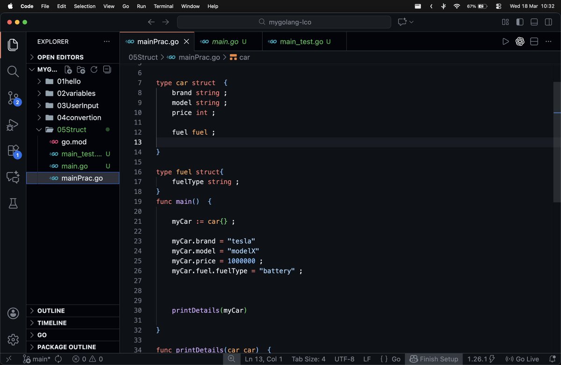Switch to the main_test.go tab
Viewport: 561px width, 365px height.
pos(305,42)
